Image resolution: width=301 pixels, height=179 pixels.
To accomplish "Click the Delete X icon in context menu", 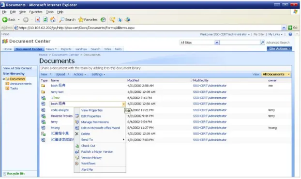I will (x=77, y=134).
